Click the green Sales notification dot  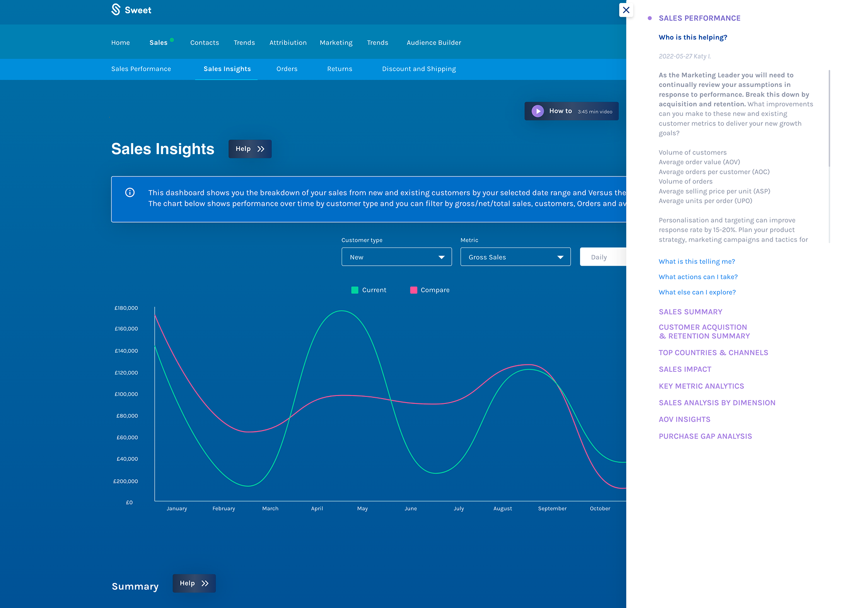[x=172, y=40]
